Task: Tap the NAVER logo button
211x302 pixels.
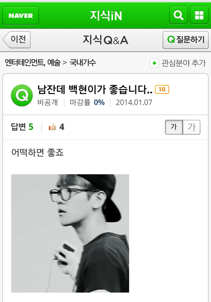Action: [21, 15]
